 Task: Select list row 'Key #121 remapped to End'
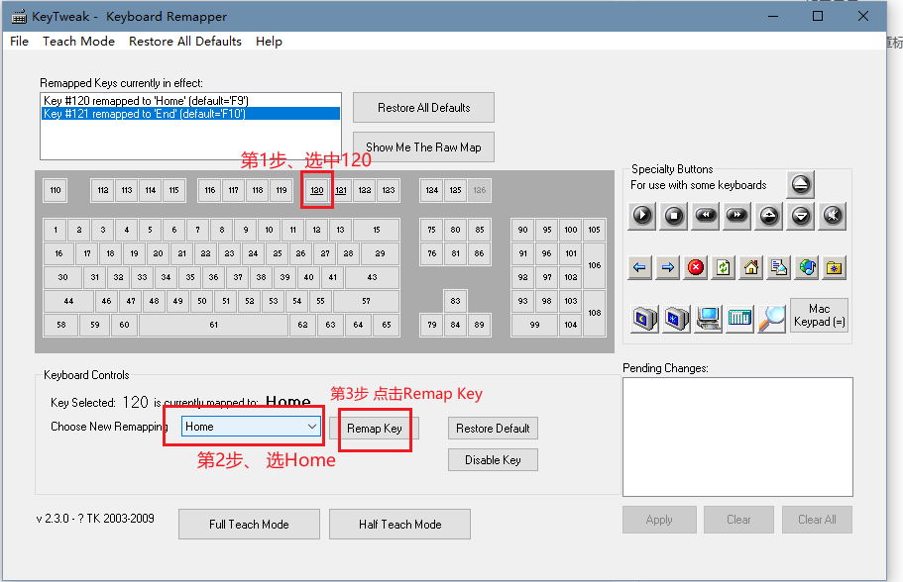(x=190, y=114)
